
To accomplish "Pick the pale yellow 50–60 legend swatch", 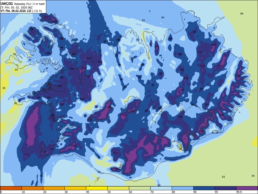I will (x=118, y=188).
